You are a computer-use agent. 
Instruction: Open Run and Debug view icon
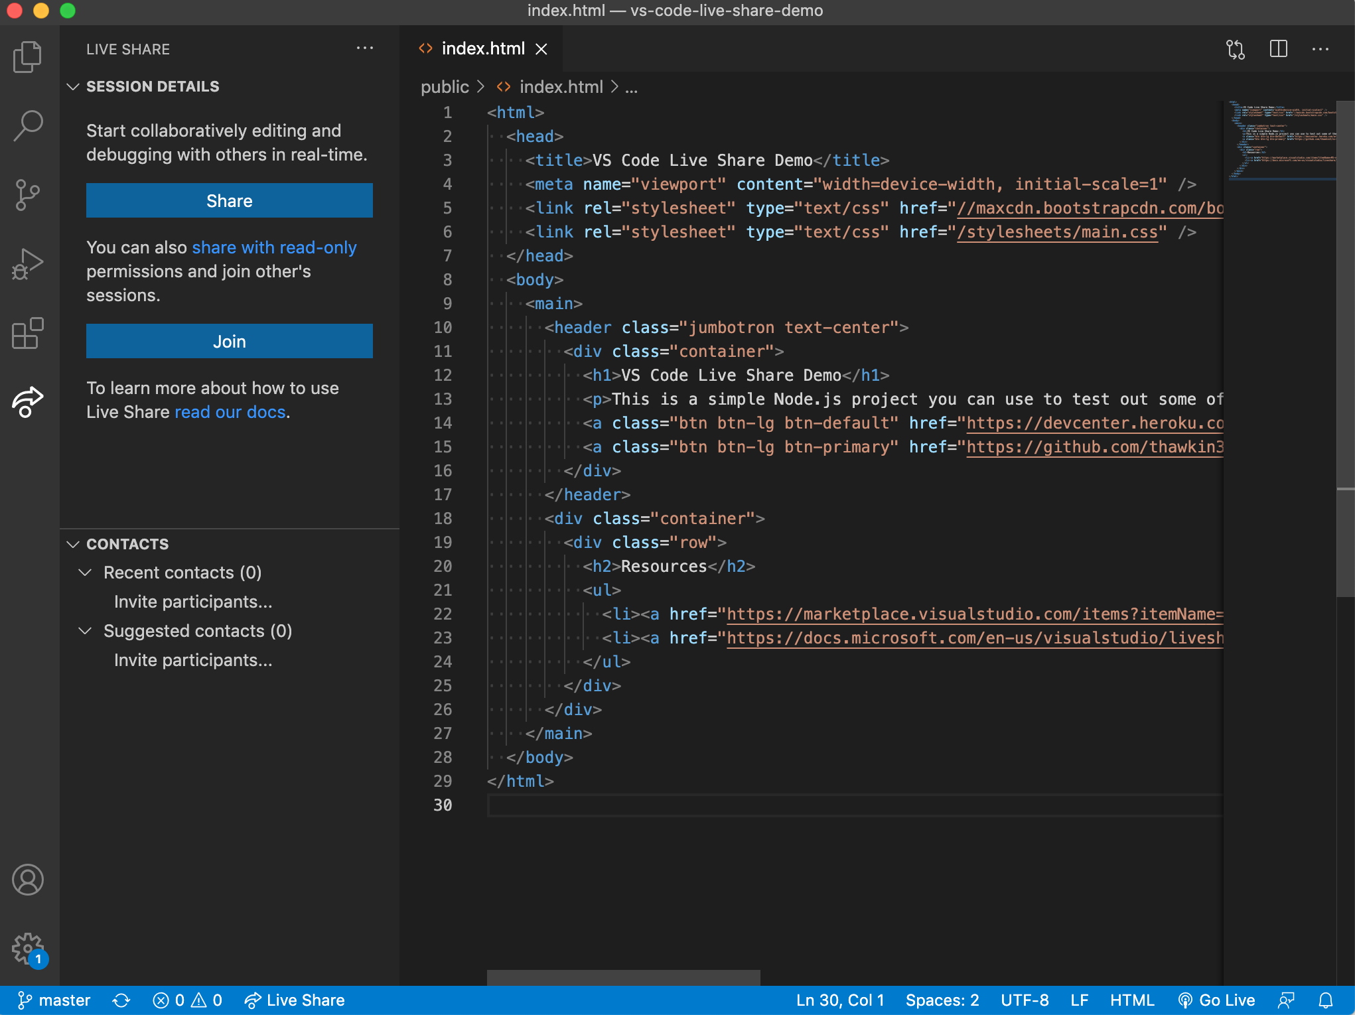28,264
